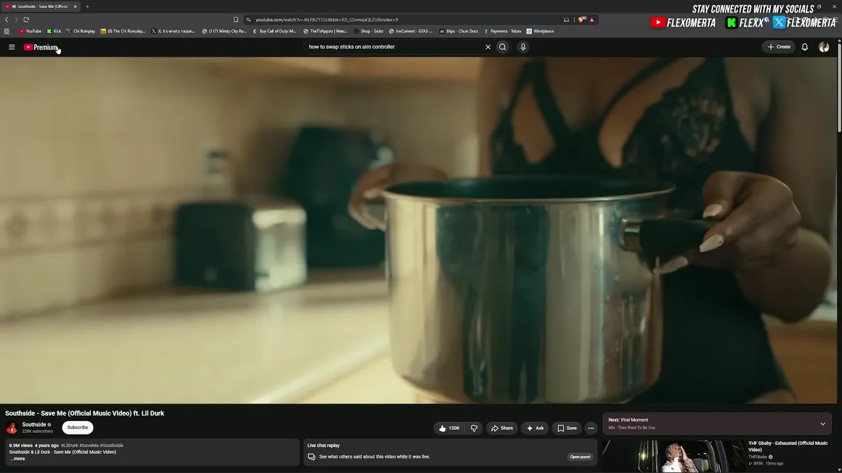Go back in browser history
Image resolution: width=842 pixels, height=473 pixels.
(7, 20)
